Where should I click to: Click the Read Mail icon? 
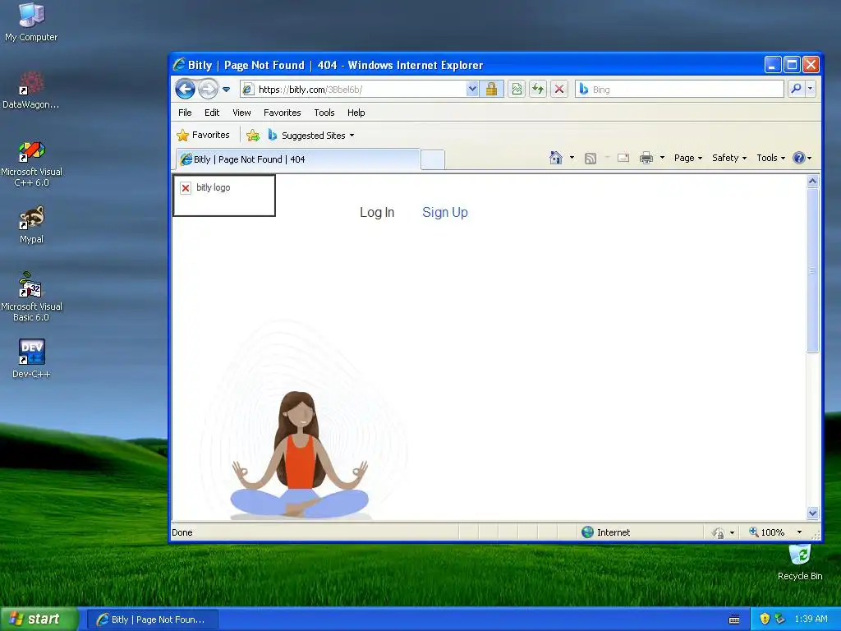click(x=623, y=158)
